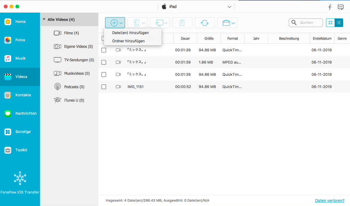
Task: Select the IMG_1151 file name
Action: [x=135, y=87]
